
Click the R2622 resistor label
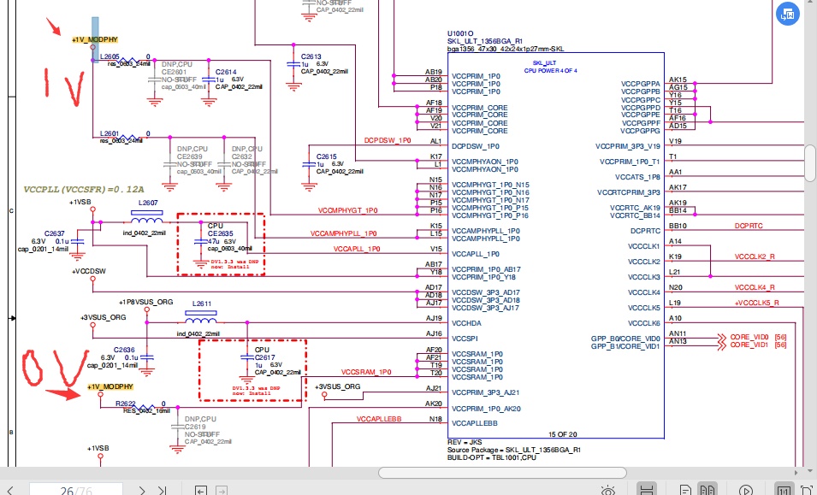(x=126, y=404)
